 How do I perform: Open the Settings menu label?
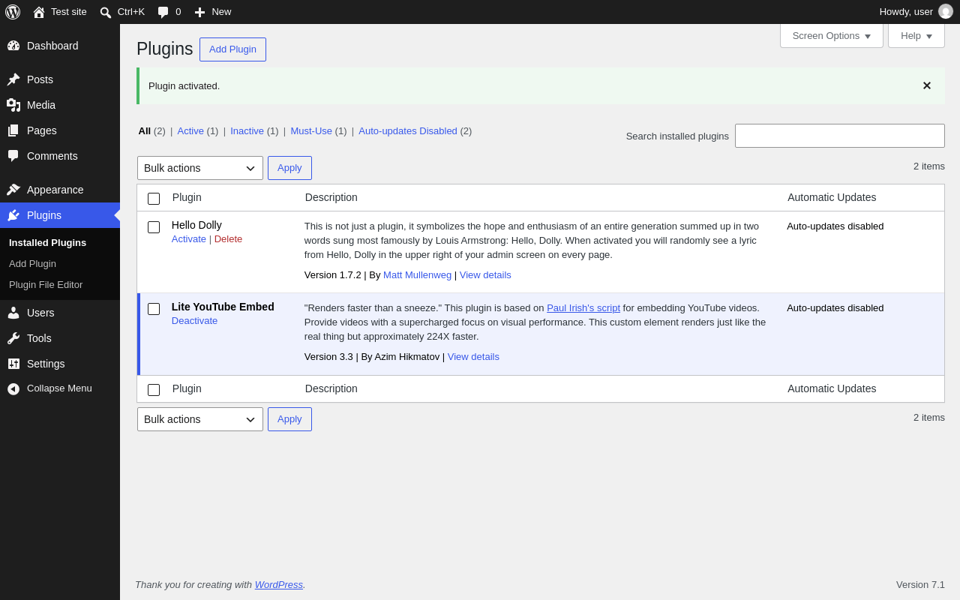pyautogui.click(x=46, y=364)
